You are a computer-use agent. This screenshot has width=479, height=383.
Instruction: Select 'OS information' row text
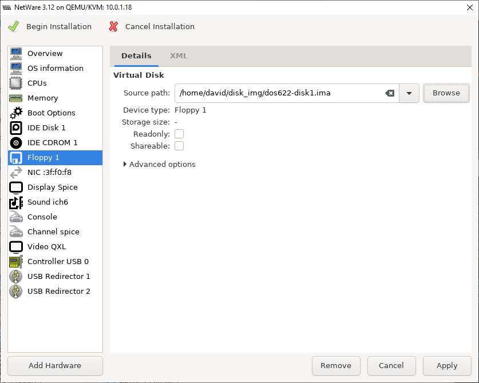[56, 69]
